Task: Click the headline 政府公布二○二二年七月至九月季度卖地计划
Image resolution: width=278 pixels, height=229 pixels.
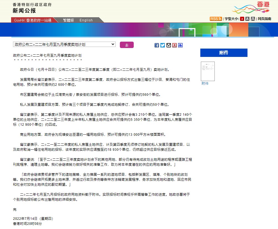Action: point(47,56)
